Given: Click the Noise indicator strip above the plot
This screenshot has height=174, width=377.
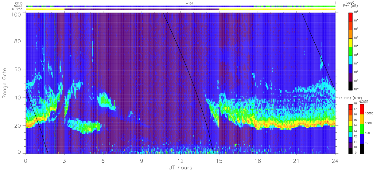Looking at the screenshot, I should click(181, 6).
